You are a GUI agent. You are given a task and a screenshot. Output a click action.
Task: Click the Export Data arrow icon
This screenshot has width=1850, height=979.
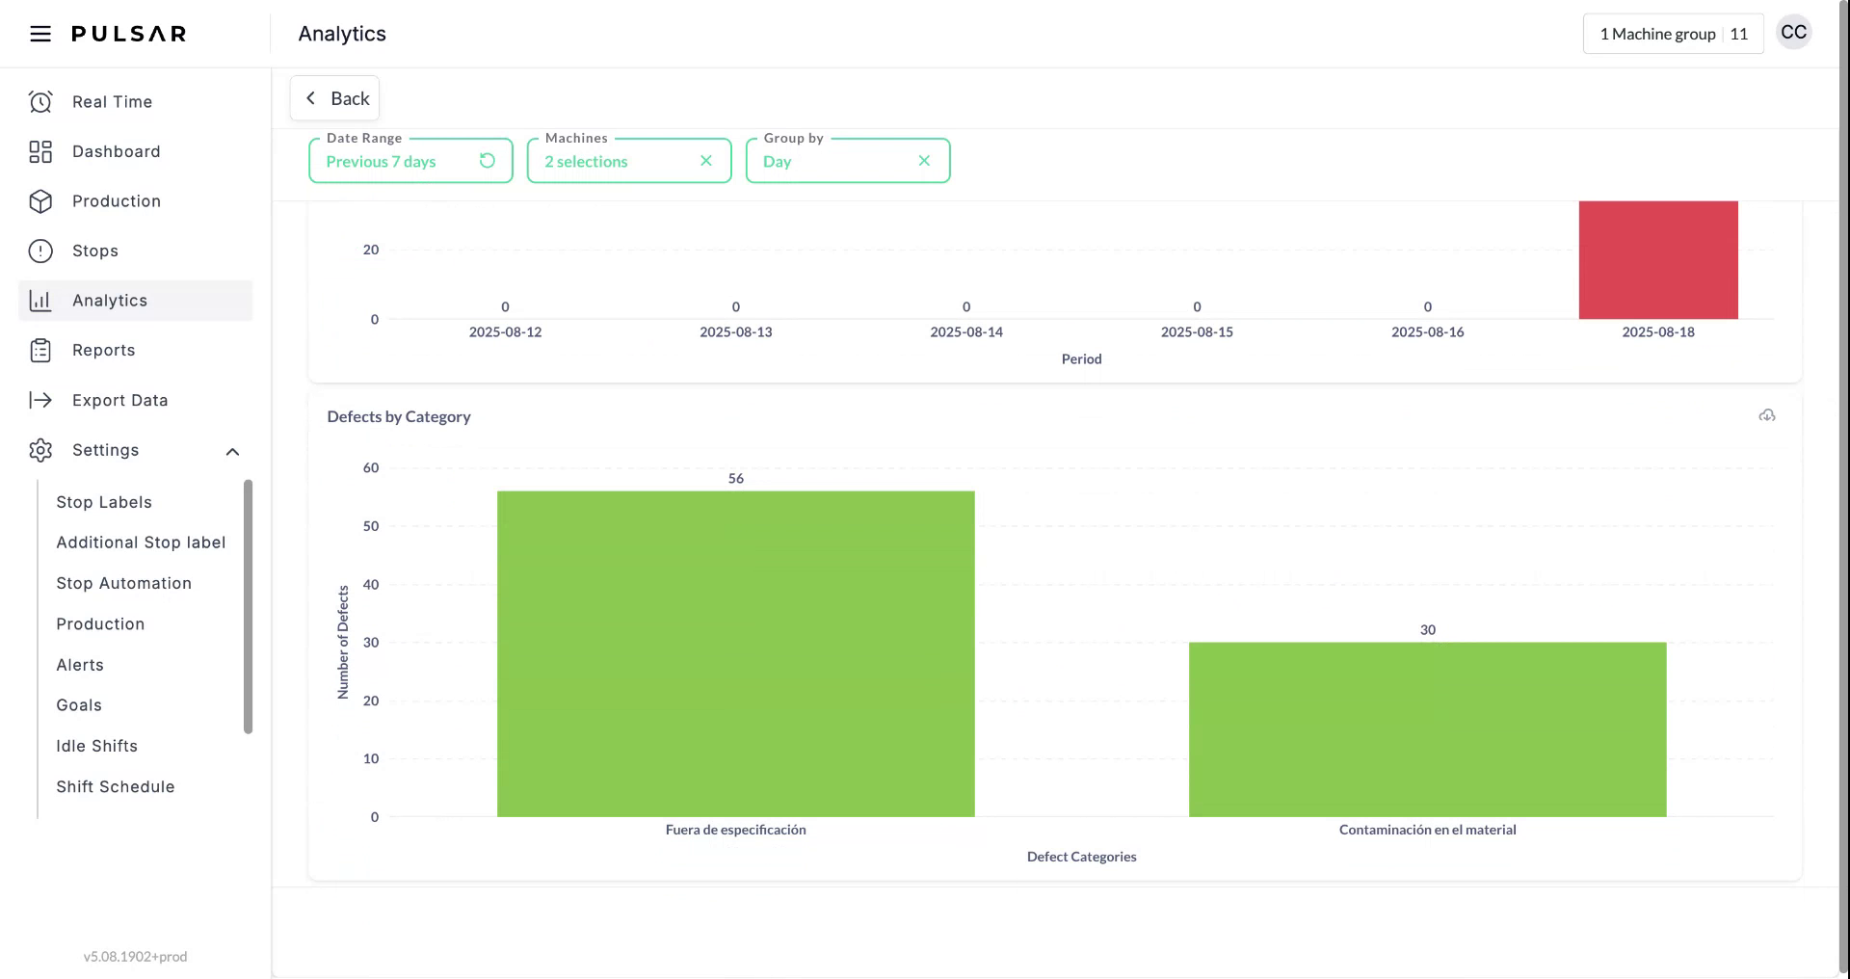[40, 400]
